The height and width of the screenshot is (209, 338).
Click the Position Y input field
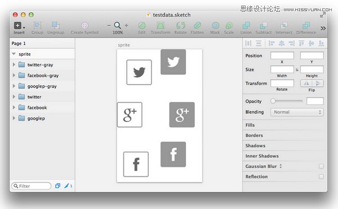312,56
